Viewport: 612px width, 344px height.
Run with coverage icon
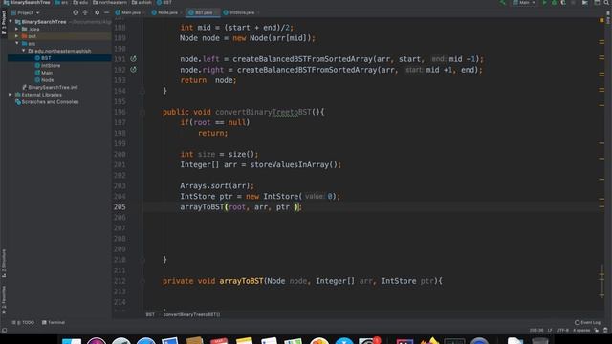pos(563,3)
